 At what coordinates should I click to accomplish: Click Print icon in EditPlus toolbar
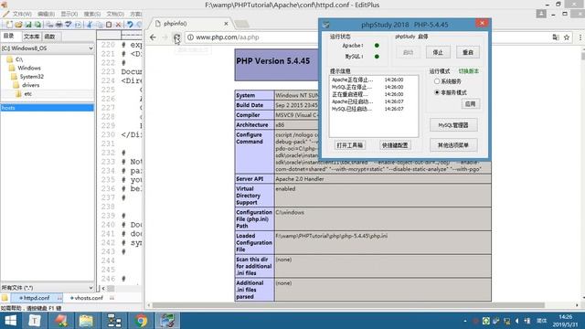click(x=58, y=25)
